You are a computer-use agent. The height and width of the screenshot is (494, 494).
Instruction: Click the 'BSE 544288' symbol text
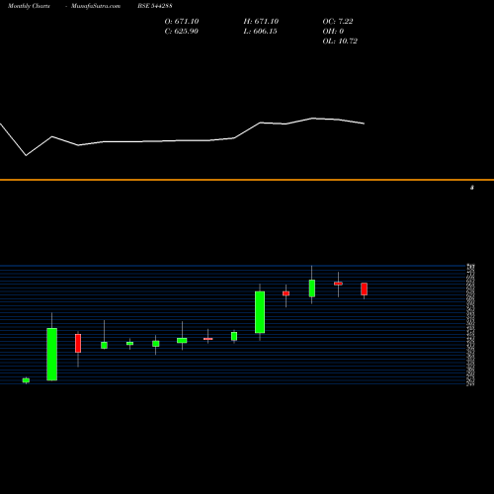point(155,6)
